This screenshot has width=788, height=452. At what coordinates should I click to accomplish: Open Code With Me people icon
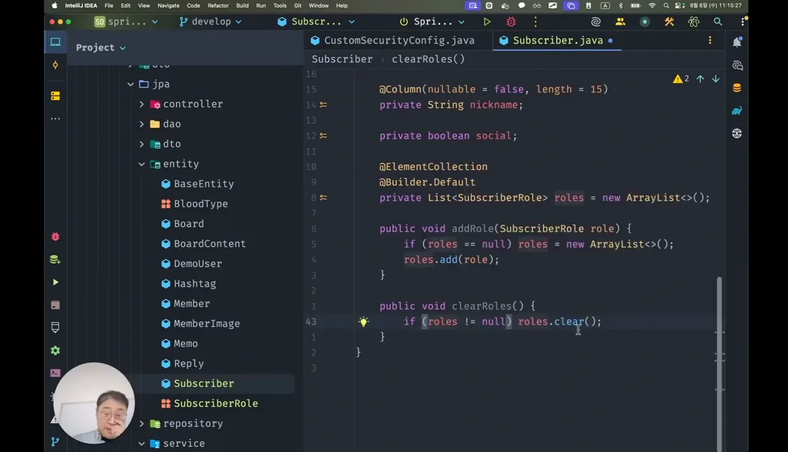621,21
